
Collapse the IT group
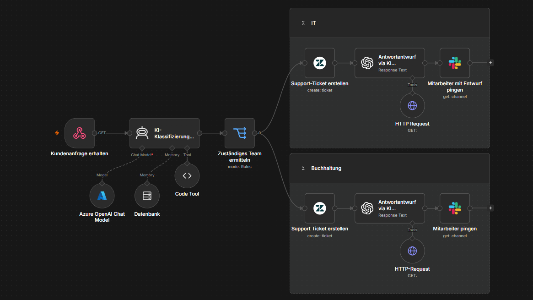[x=303, y=23]
